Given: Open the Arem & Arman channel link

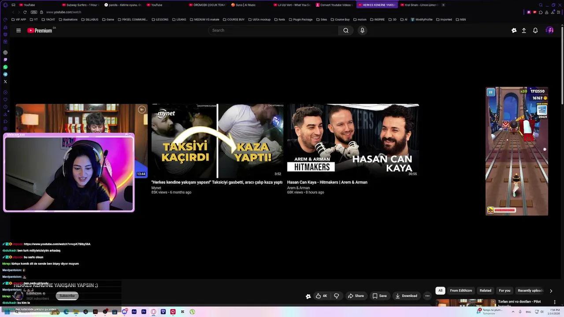Looking at the screenshot, I should tap(298, 188).
